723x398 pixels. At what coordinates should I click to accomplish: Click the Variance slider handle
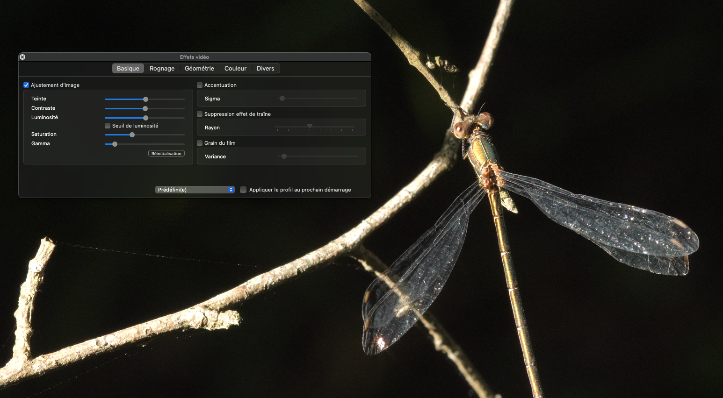coord(284,156)
